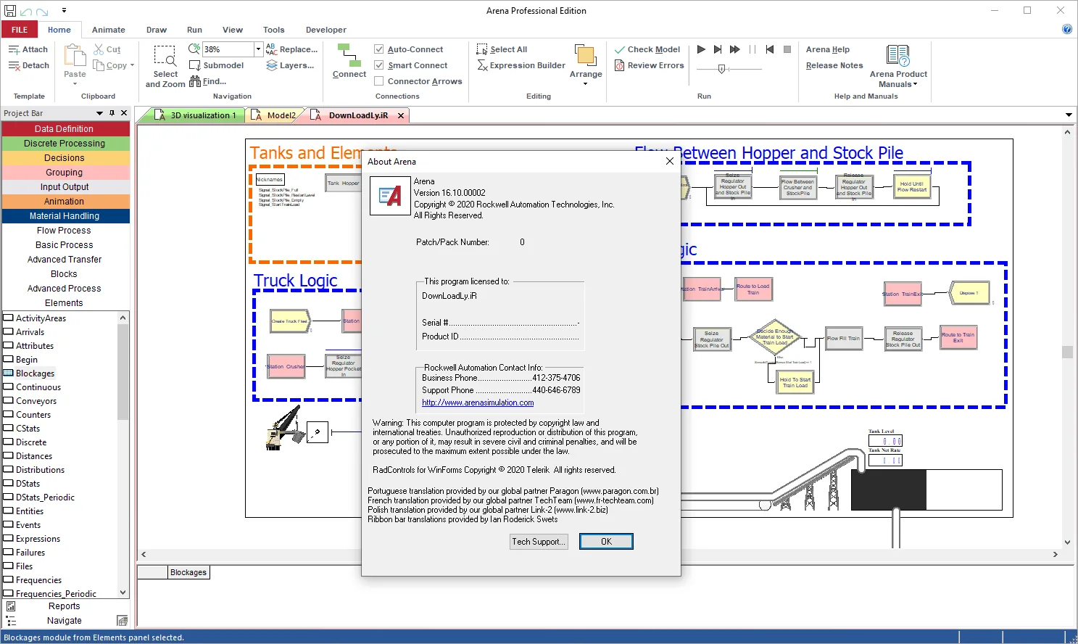The width and height of the screenshot is (1078, 644).
Task: Expand the Data Definition panel
Action: 65,129
